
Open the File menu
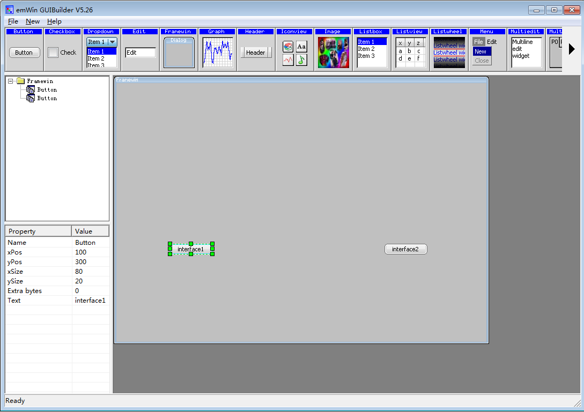coord(13,21)
